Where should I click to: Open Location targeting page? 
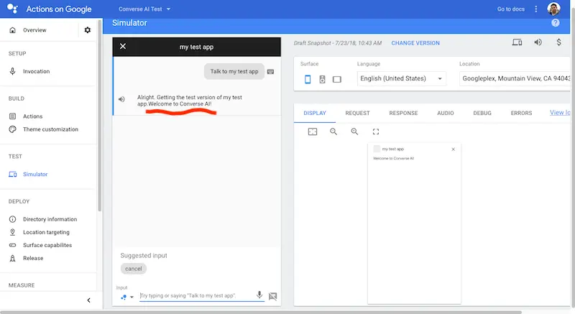pos(46,232)
